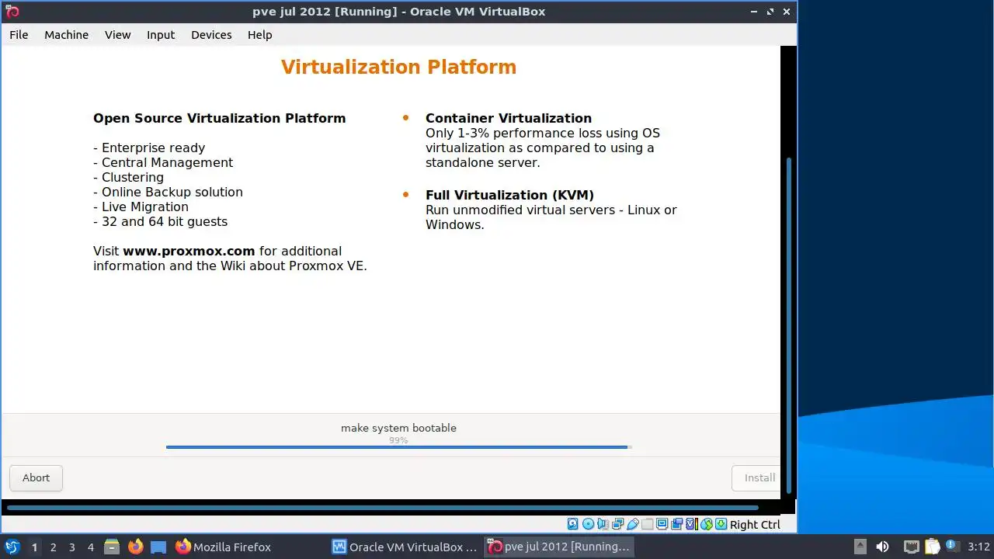Click the installation progress bar at 99%
The width and height of the screenshot is (994, 559).
pos(398,446)
